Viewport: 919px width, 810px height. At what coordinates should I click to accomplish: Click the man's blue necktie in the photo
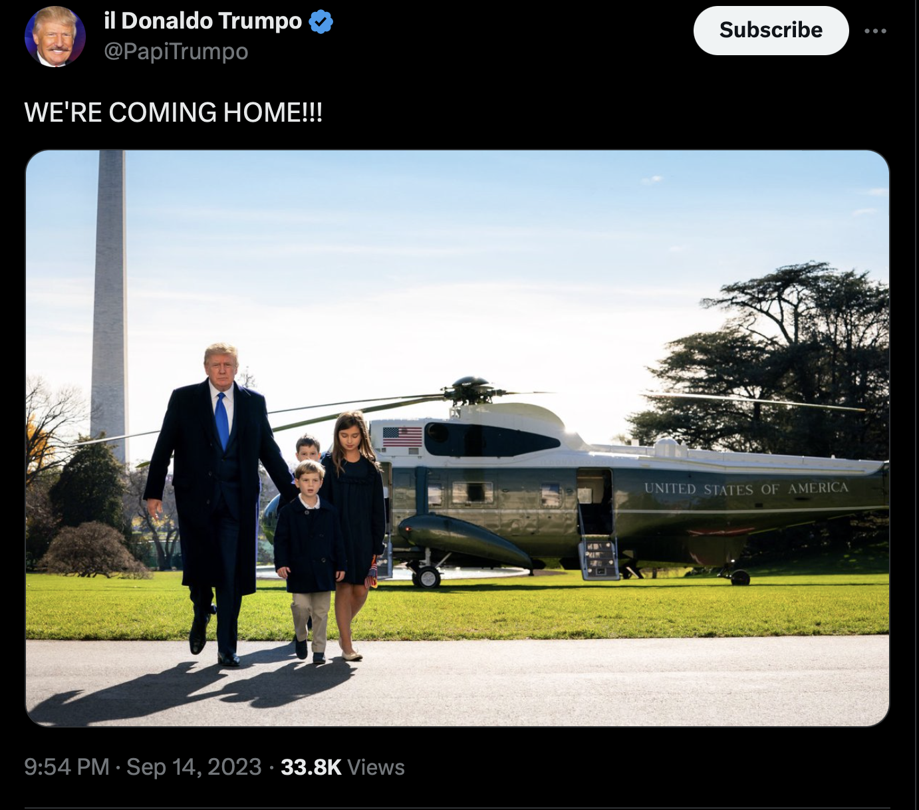[222, 420]
